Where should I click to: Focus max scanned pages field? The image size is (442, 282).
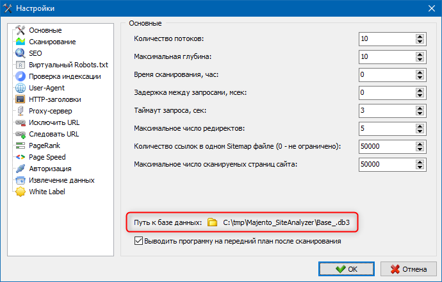(x=387, y=165)
